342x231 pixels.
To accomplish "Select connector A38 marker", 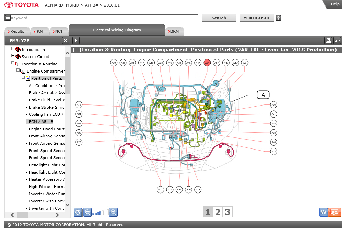I will click(x=274, y=123).
